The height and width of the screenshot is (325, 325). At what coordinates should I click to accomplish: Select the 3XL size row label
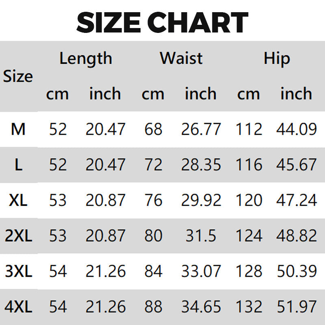point(18,271)
